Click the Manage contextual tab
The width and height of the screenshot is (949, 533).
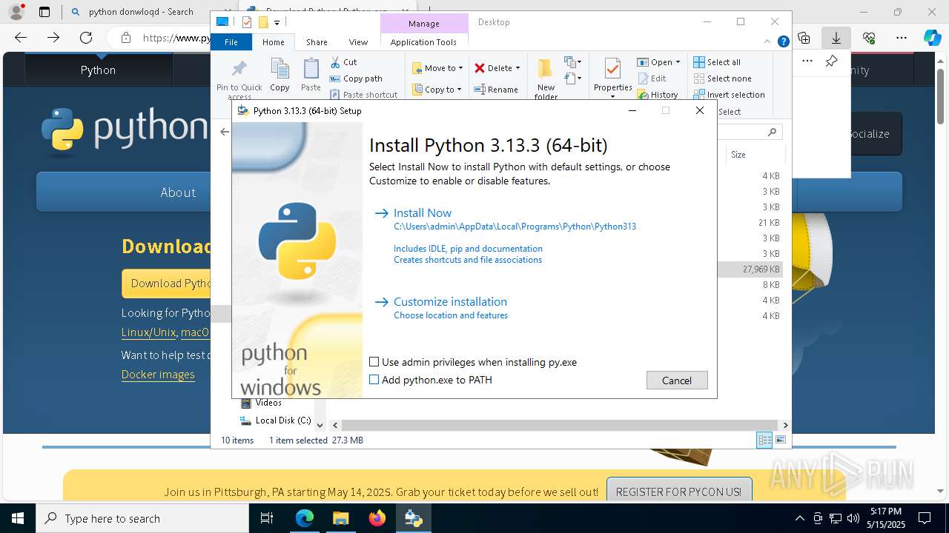[x=423, y=24]
